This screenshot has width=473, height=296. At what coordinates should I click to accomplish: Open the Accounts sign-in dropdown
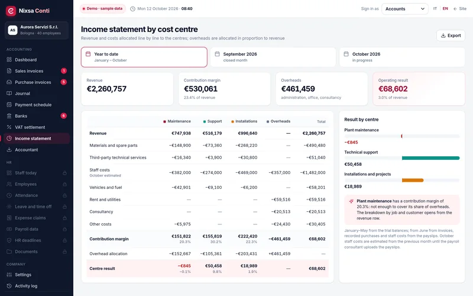click(x=405, y=9)
